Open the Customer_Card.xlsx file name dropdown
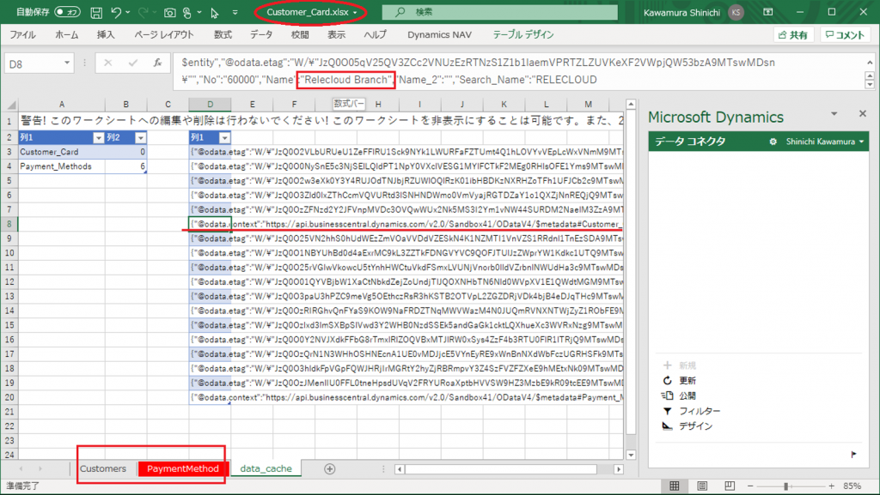 355,12
